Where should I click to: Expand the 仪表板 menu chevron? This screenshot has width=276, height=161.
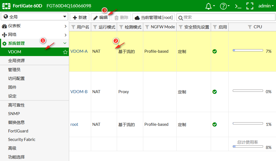click(66, 26)
